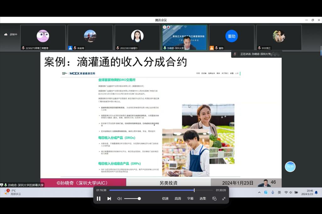Click 董勋's orange co-host badge icon
The height and width of the screenshot is (214, 322).
(x=212, y=48)
